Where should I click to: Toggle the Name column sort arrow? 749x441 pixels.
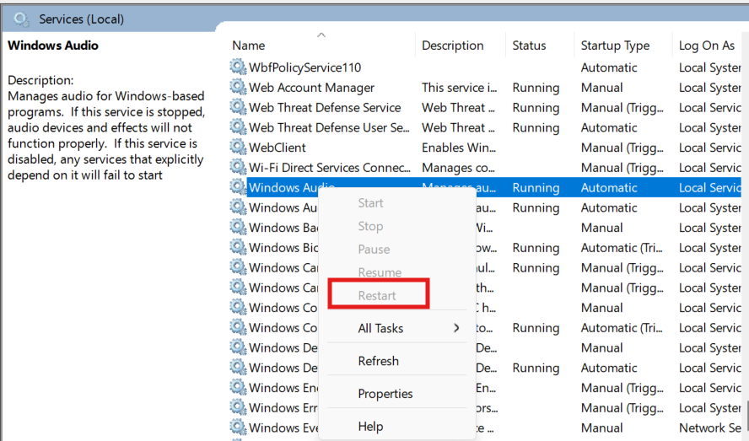coord(321,35)
